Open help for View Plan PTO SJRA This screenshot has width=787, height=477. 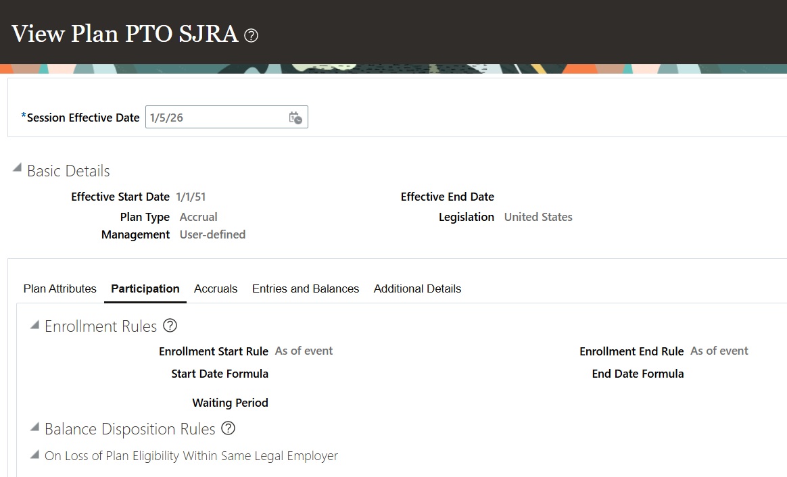251,35
